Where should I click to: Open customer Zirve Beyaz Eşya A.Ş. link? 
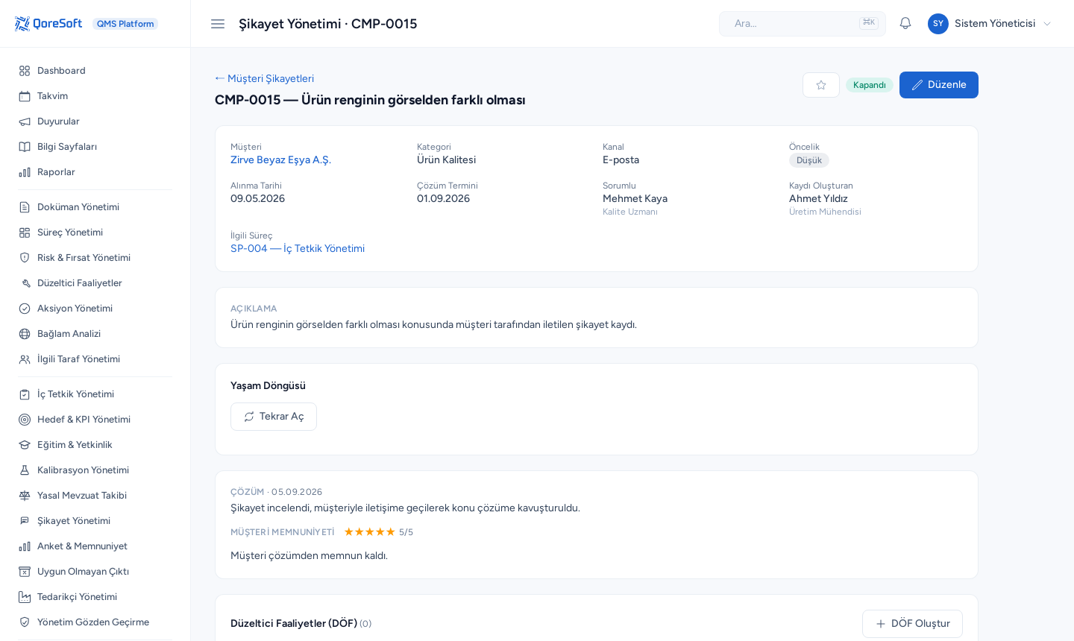coord(280,160)
